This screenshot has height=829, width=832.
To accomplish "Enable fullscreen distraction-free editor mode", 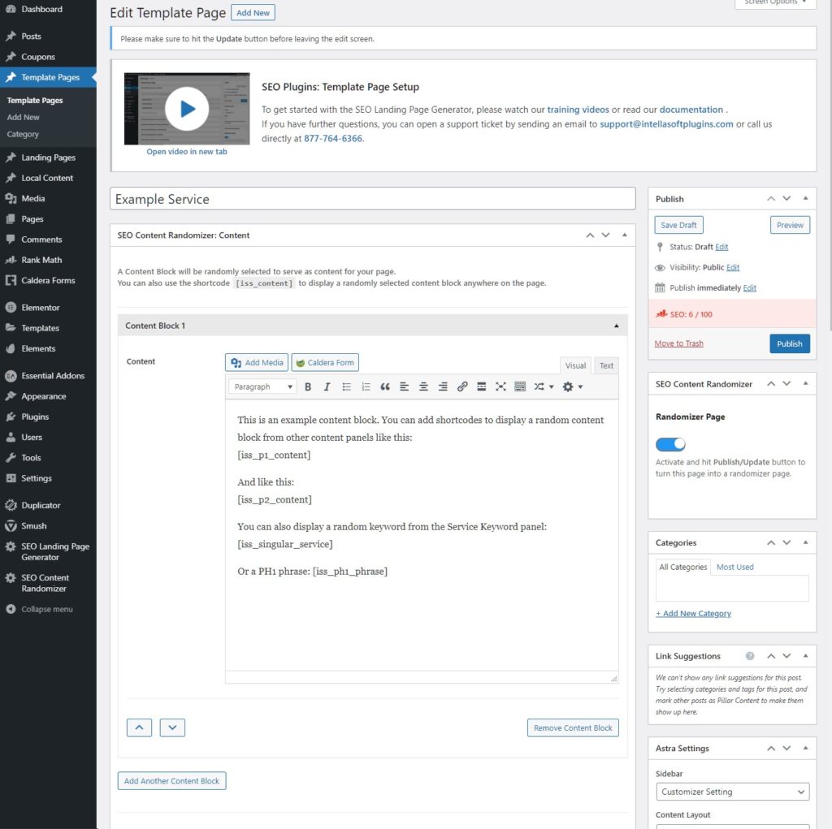I will click(x=500, y=386).
